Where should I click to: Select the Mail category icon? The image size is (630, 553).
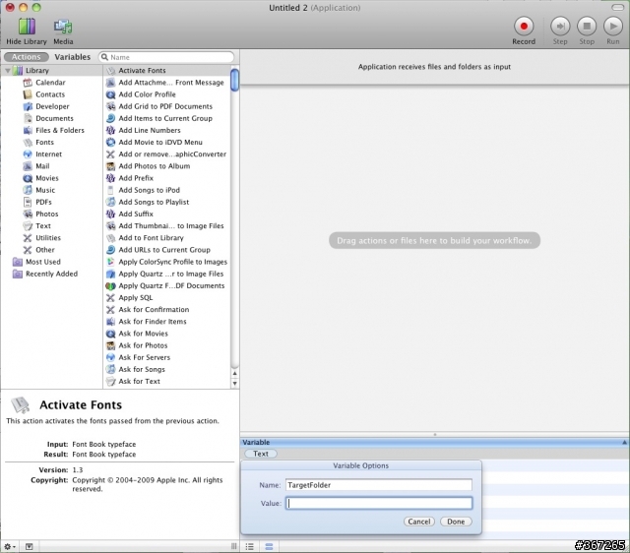coord(28,166)
